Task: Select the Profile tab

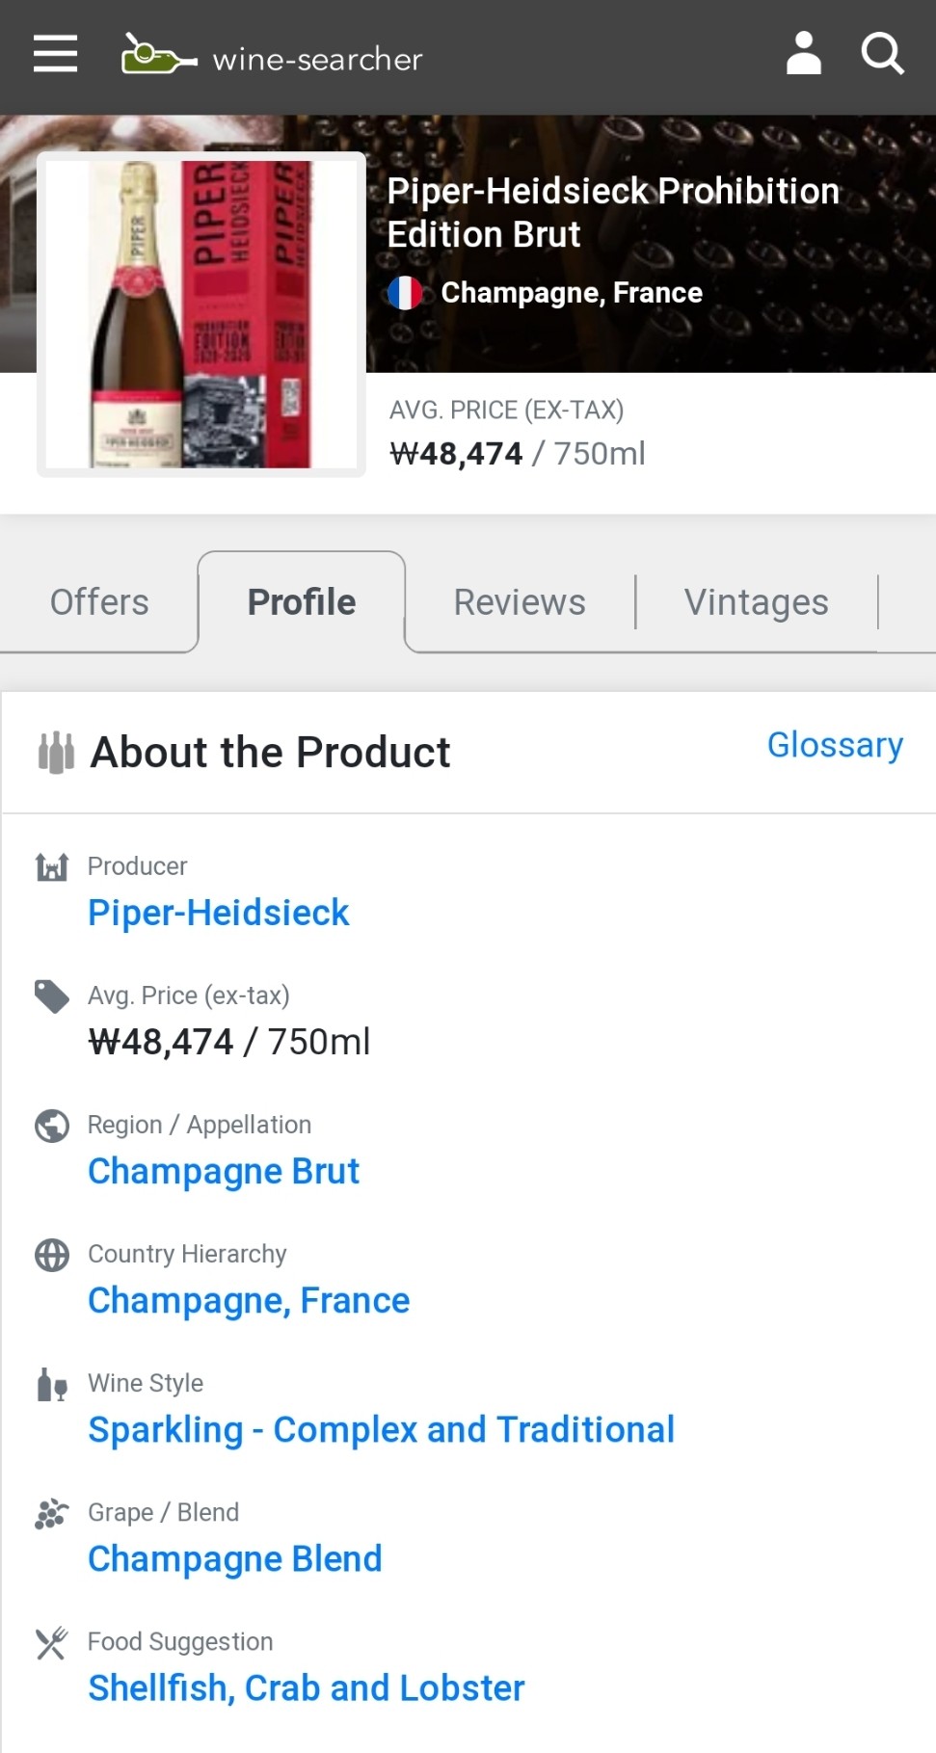Action: tap(302, 602)
